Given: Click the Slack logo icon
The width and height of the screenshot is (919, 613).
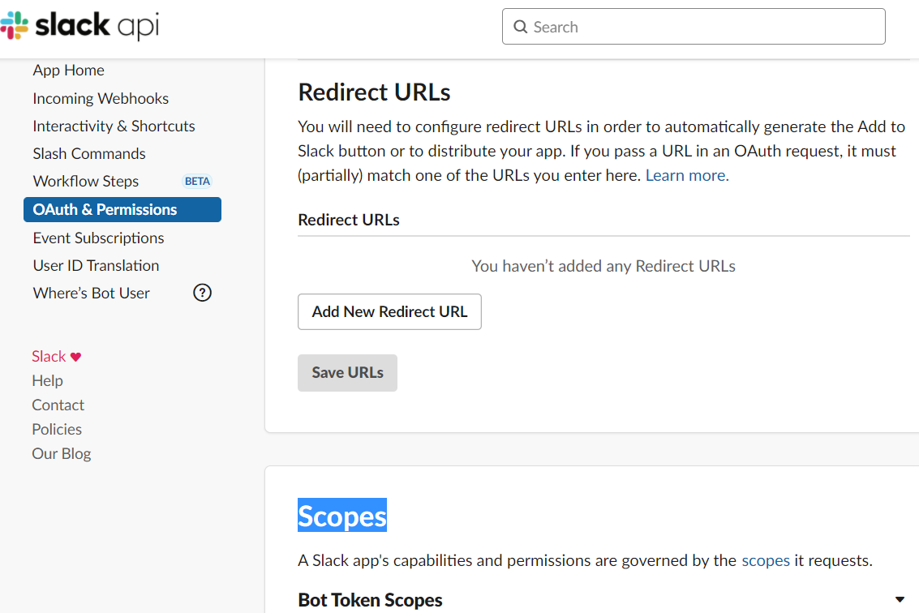Looking at the screenshot, I should tap(14, 25).
